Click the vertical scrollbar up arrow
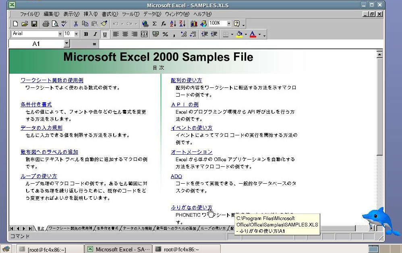402x253 pixels. (379, 55)
